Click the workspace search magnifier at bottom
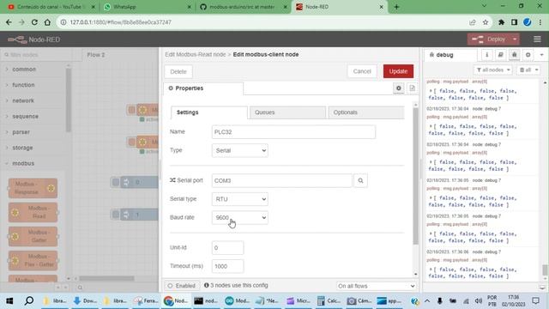Image resolution: width=549 pixels, height=309 pixels. (x=80, y=288)
